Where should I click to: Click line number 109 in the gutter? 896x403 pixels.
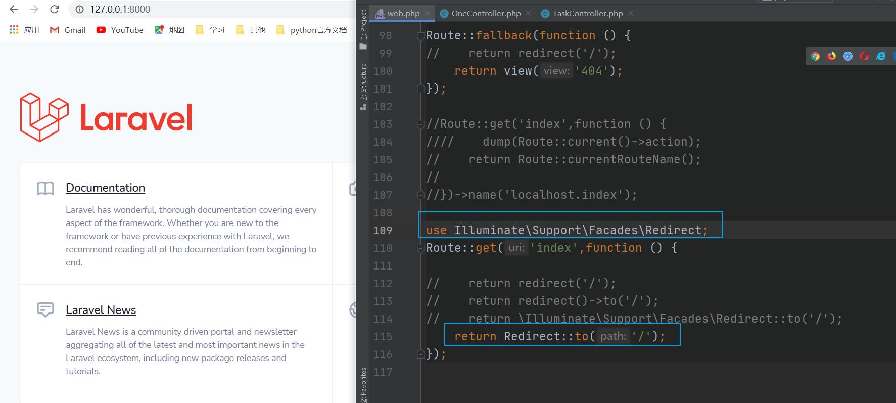click(383, 231)
